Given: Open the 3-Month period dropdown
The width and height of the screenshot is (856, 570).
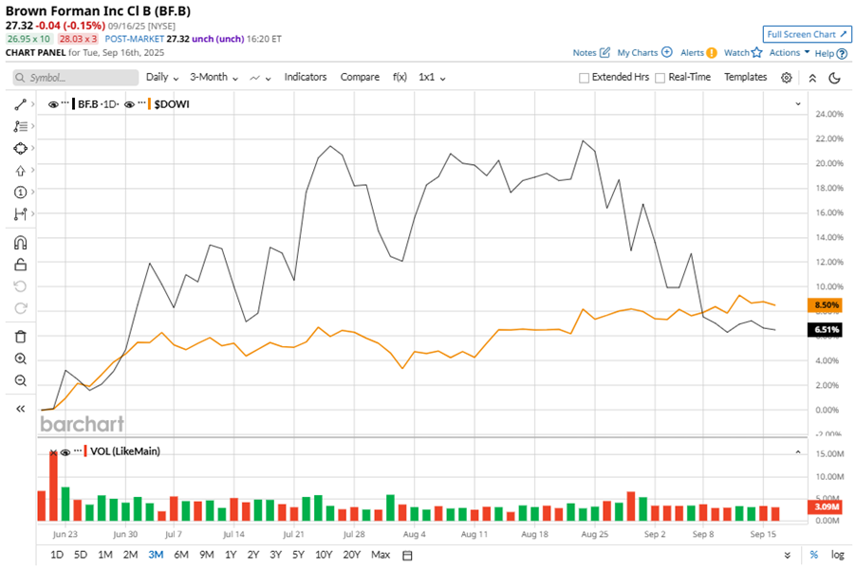Looking at the screenshot, I should [x=214, y=78].
